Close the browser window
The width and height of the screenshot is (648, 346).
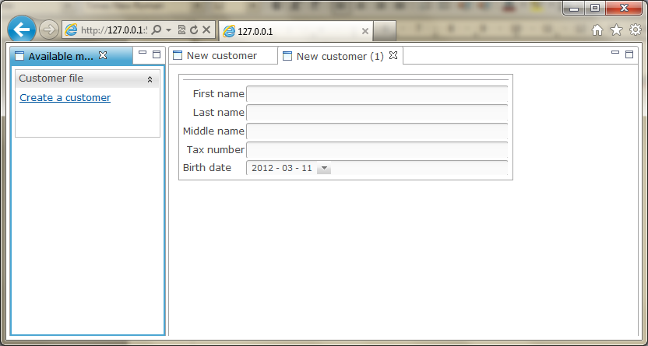[x=624, y=9]
